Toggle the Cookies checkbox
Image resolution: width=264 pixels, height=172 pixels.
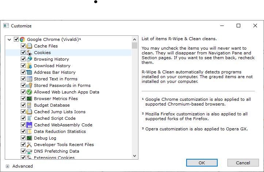click(x=23, y=53)
